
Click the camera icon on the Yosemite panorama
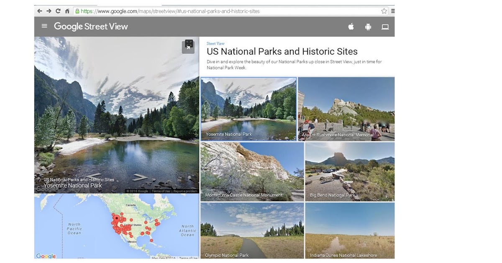[188, 46]
